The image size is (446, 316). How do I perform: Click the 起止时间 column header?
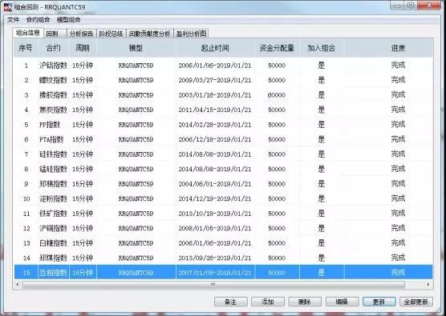pyautogui.click(x=215, y=48)
